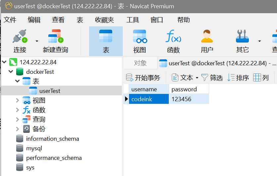Expand the Views (视图) tree node
Viewport: 277px width, 176px height.
18,101
